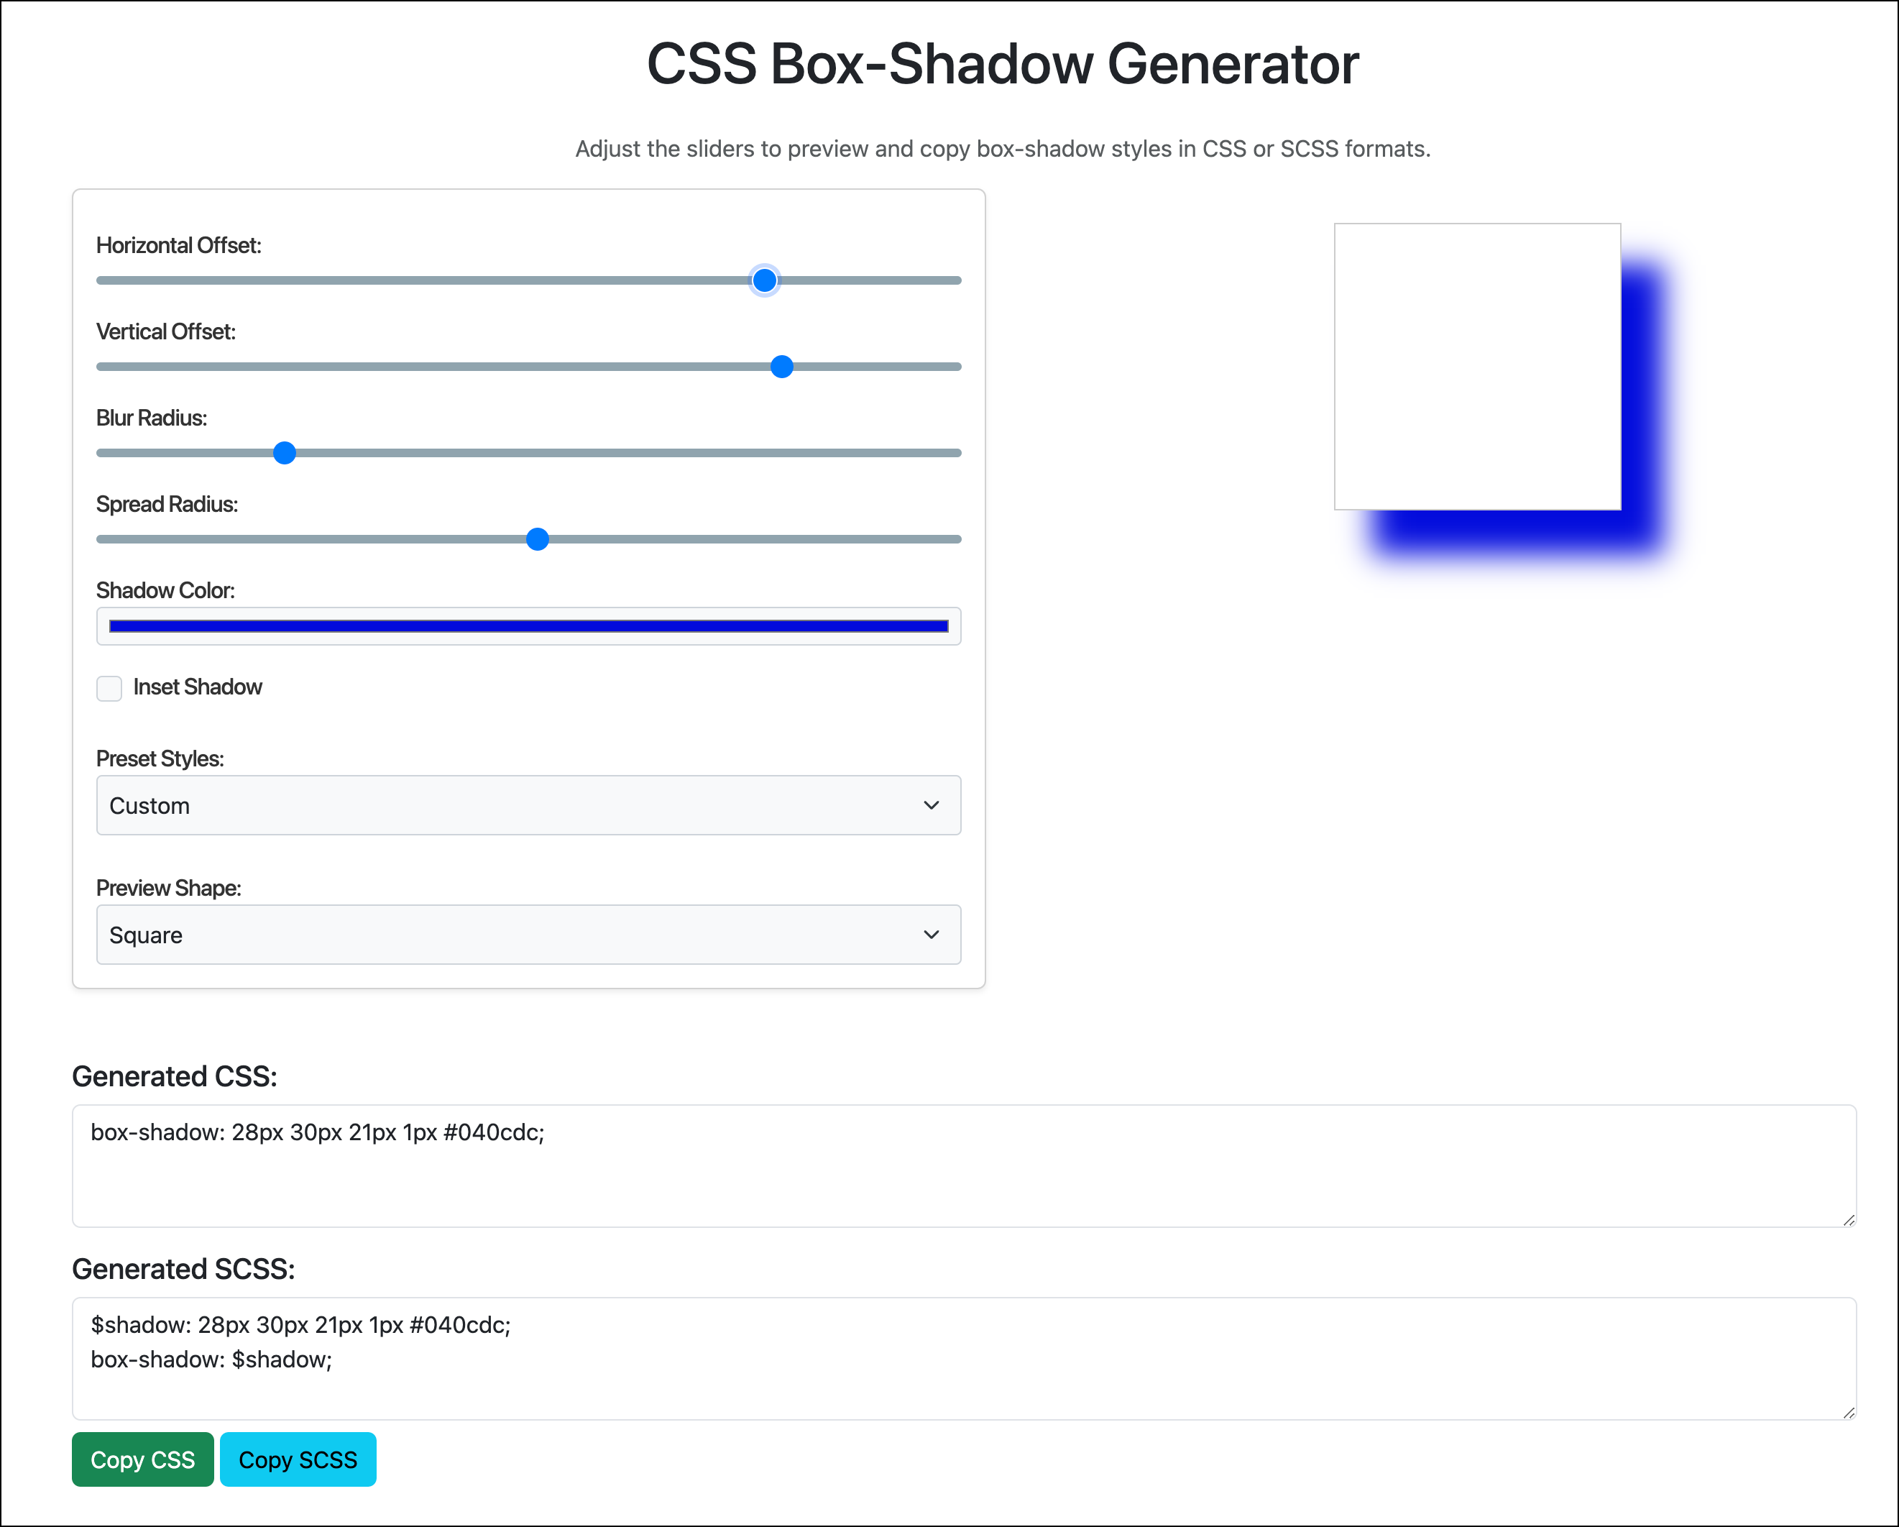
Task: Click the Inset Shadow label
Action: (x=197, y=687)
